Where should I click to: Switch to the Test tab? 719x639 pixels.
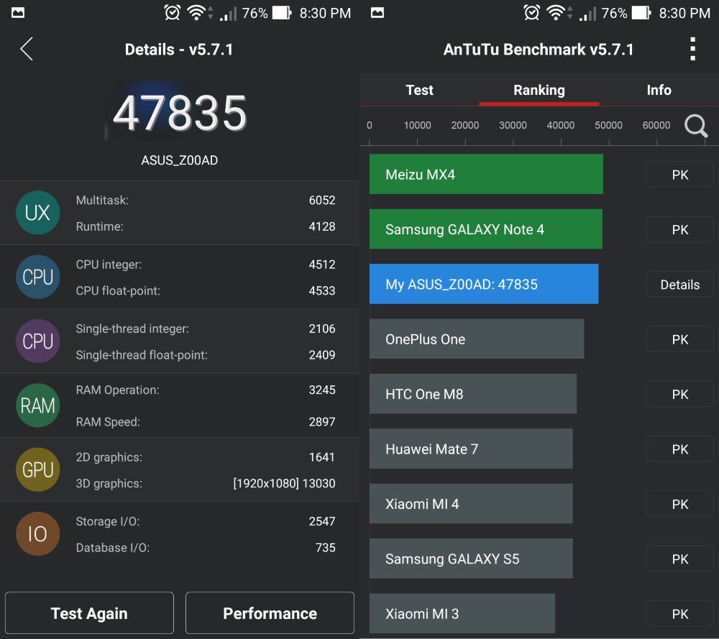pyautogui.click(x=419, y=90)
